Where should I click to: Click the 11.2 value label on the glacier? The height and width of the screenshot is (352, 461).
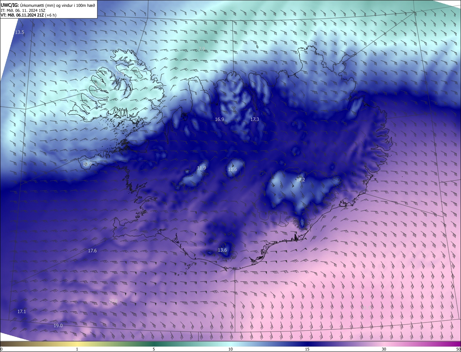(301, 180)
